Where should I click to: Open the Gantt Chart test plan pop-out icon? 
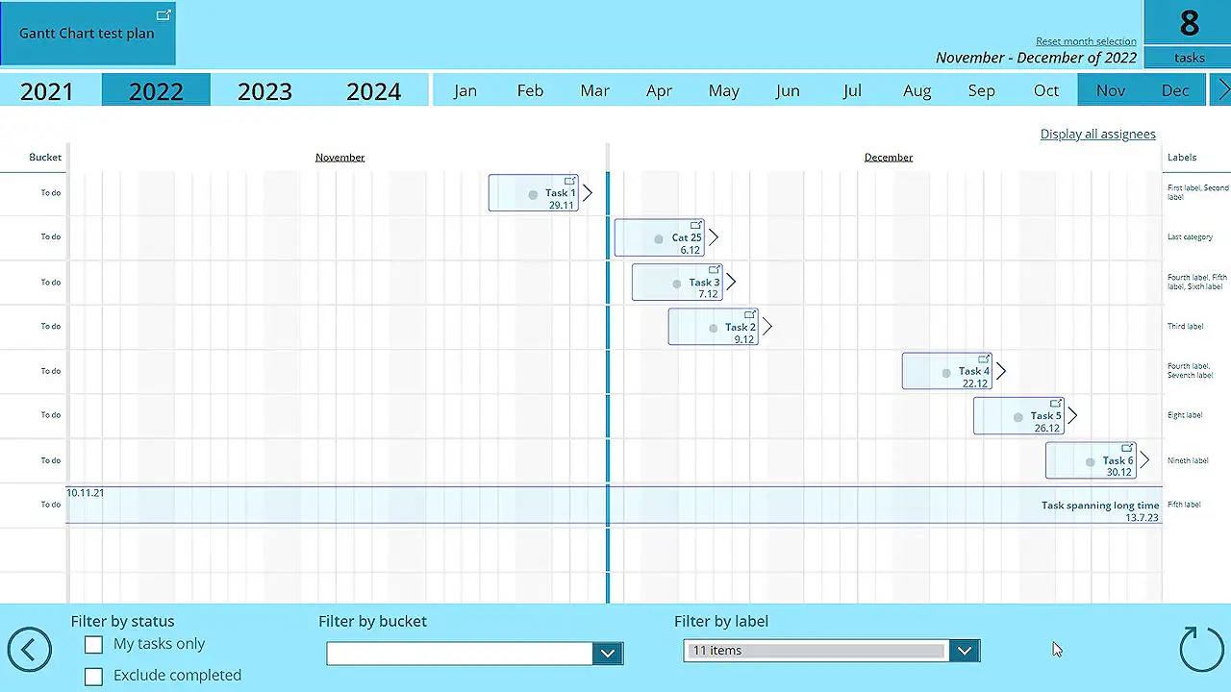(163, 15)
